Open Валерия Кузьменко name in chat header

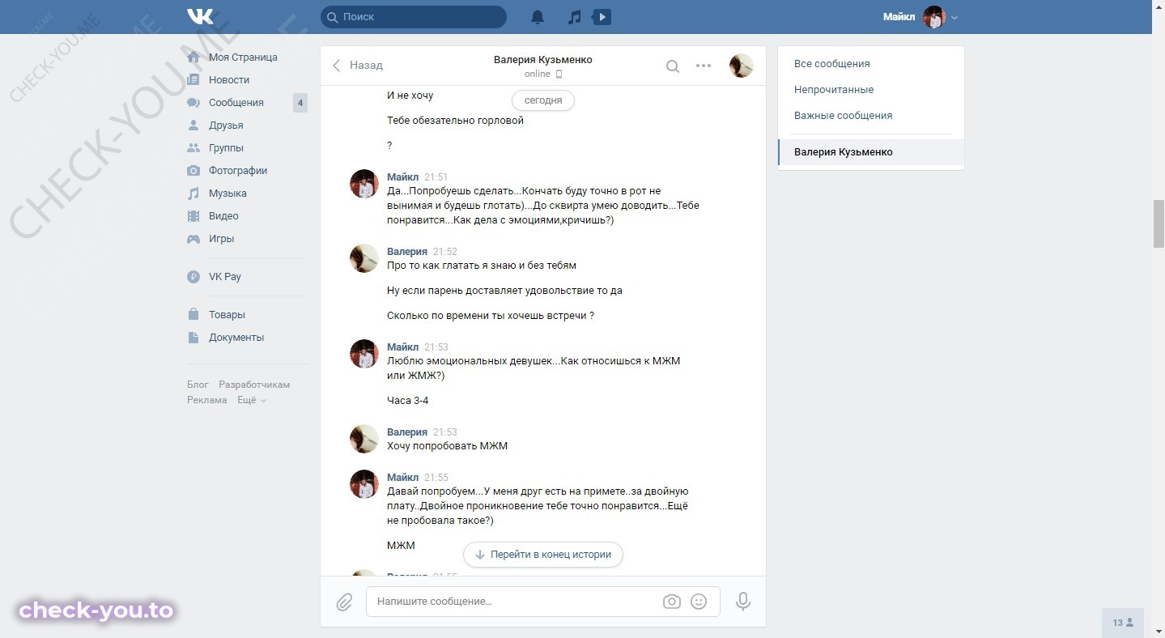tap(543, 60)
